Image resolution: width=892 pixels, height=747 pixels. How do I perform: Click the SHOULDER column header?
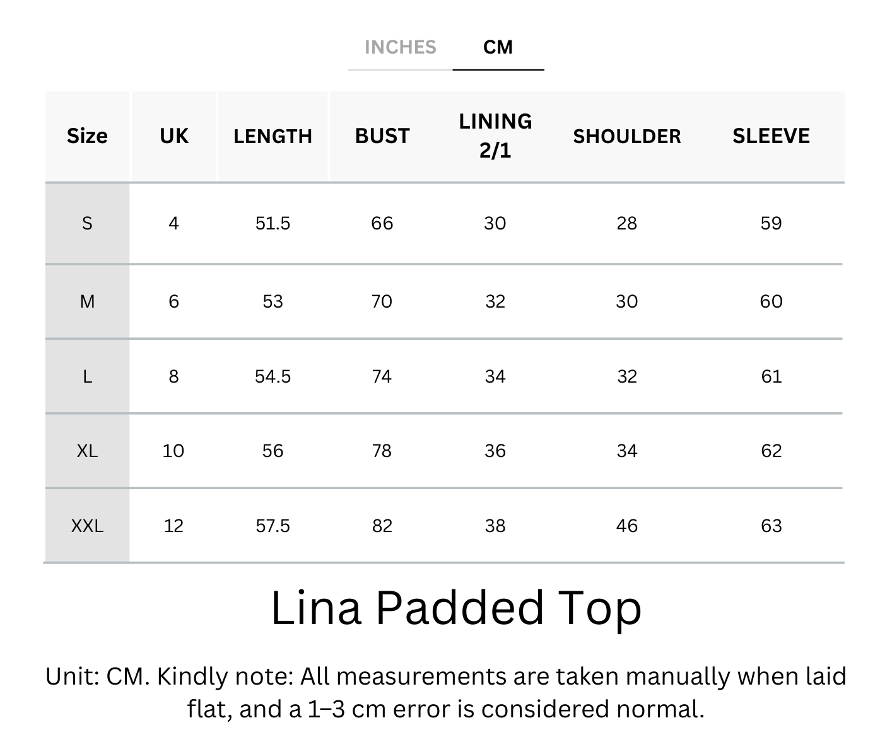(626, 136)
